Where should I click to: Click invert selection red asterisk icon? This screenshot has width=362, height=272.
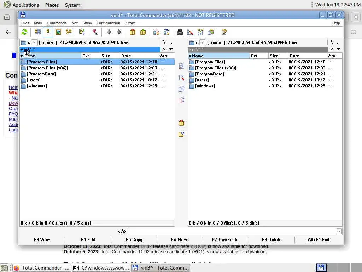point(95,32)
